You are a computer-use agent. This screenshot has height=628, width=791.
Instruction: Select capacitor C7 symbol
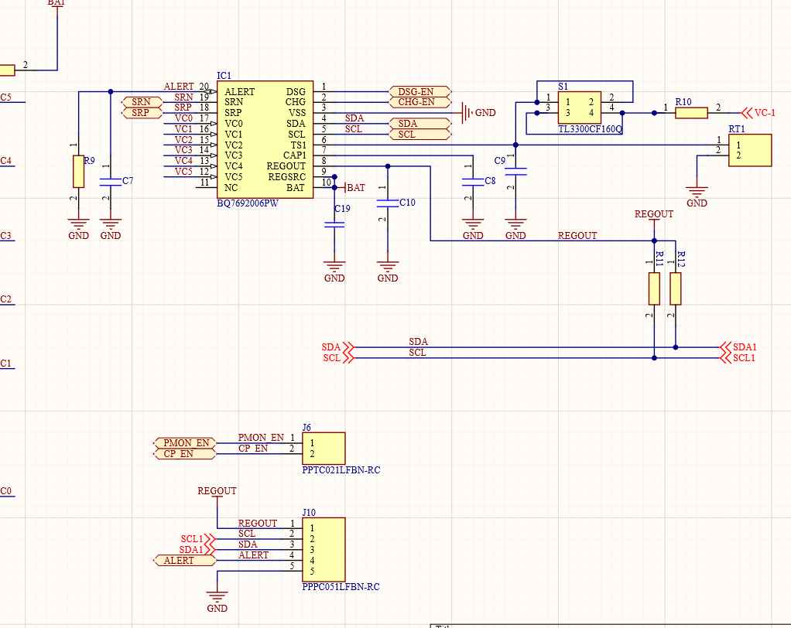111,182
